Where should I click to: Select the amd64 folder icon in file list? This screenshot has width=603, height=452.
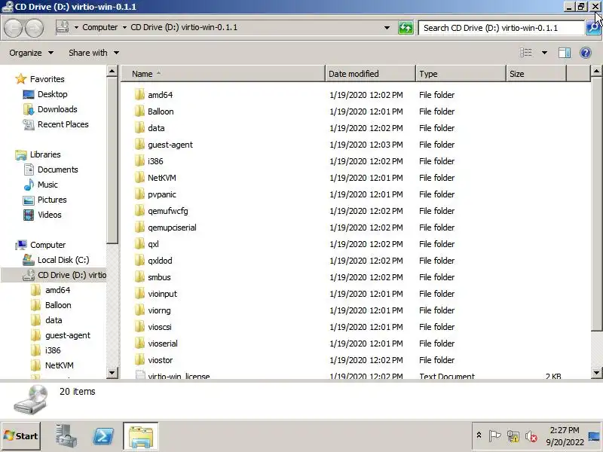[139, 95]
